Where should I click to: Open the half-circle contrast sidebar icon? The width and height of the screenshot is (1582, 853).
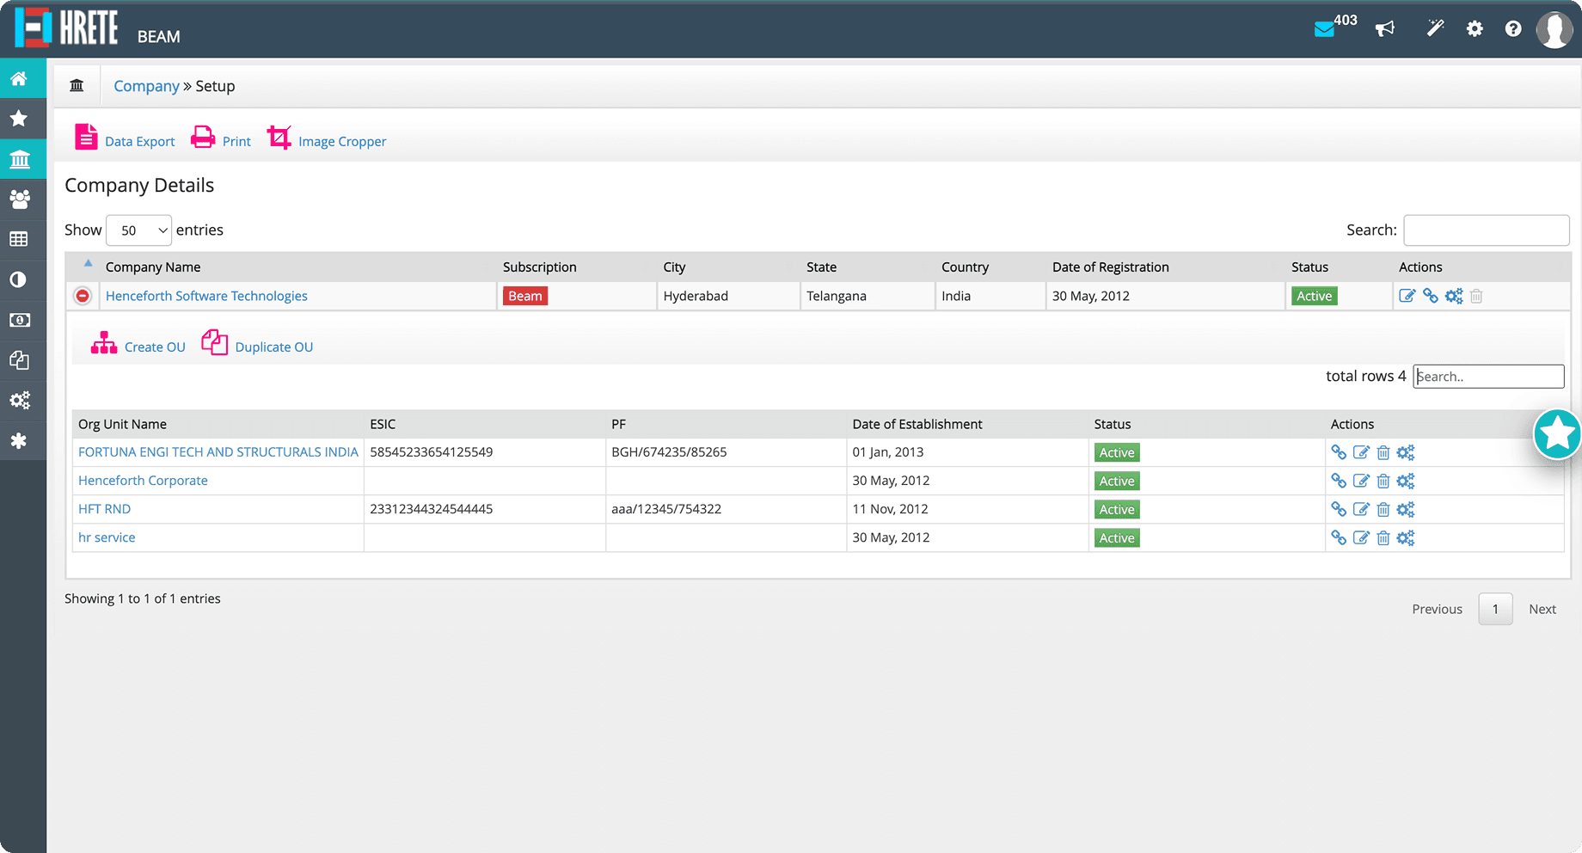click(19, 279)
